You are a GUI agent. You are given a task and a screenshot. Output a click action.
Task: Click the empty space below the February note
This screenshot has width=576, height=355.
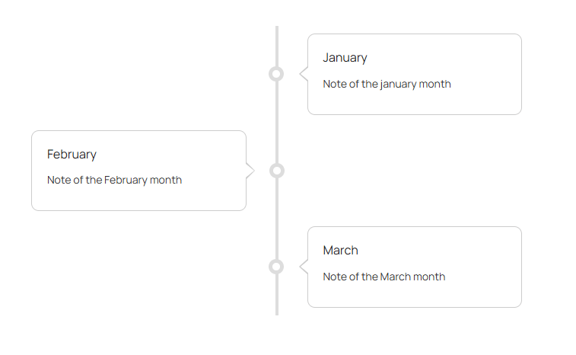pos(138,198)
